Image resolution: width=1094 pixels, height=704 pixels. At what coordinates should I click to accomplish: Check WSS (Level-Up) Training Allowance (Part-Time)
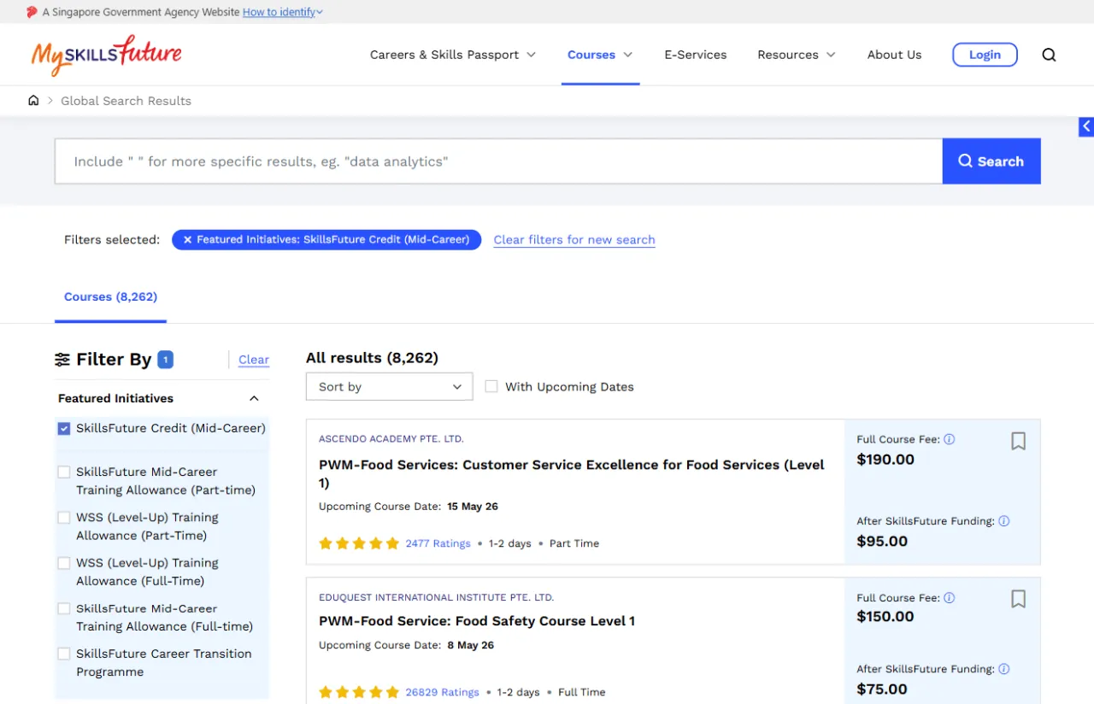[64, 518]
